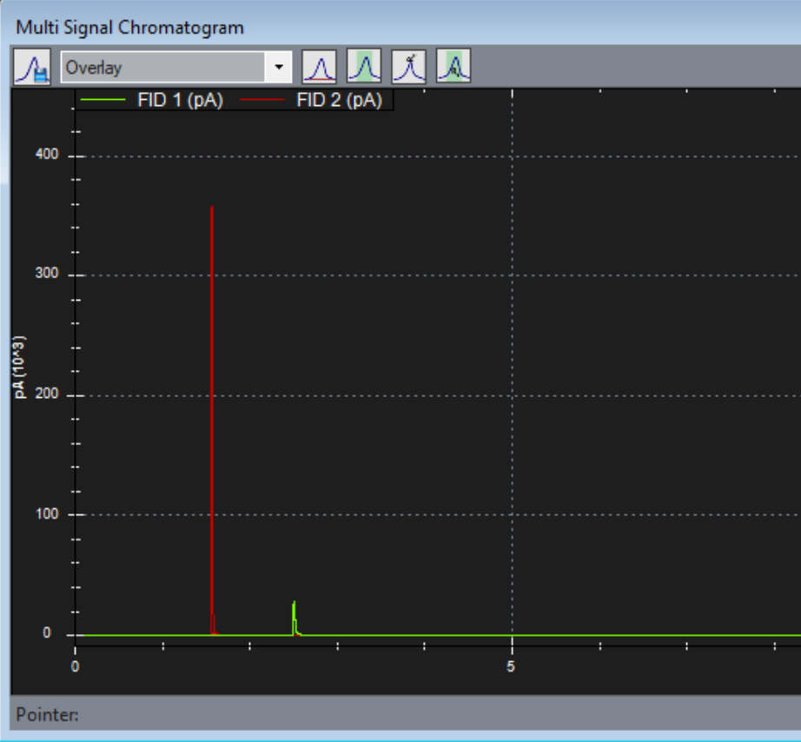Click the 200 y-axis label
The width and height of the screenshot is (801, 742).
[x=47, y=394]
